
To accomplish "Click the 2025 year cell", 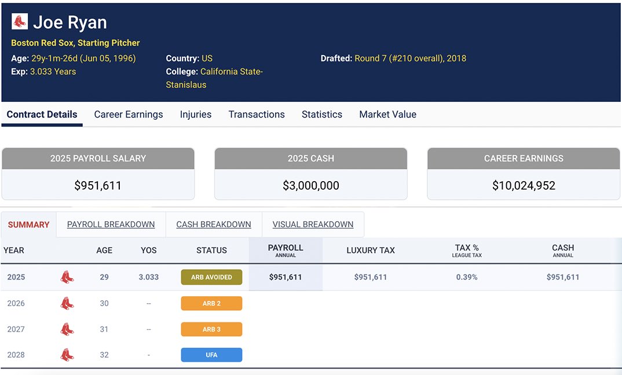I will [x=16, y=277].
